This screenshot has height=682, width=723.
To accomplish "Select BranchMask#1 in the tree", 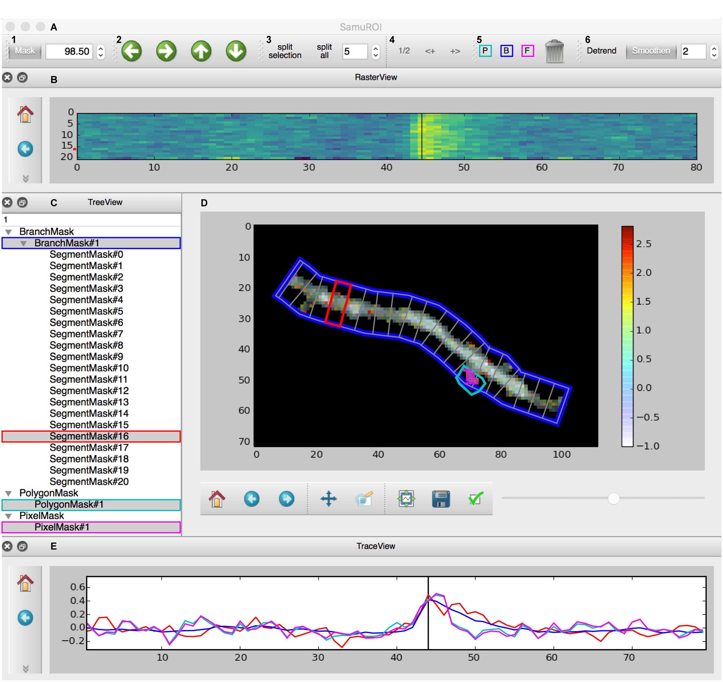I will [91, 243].
